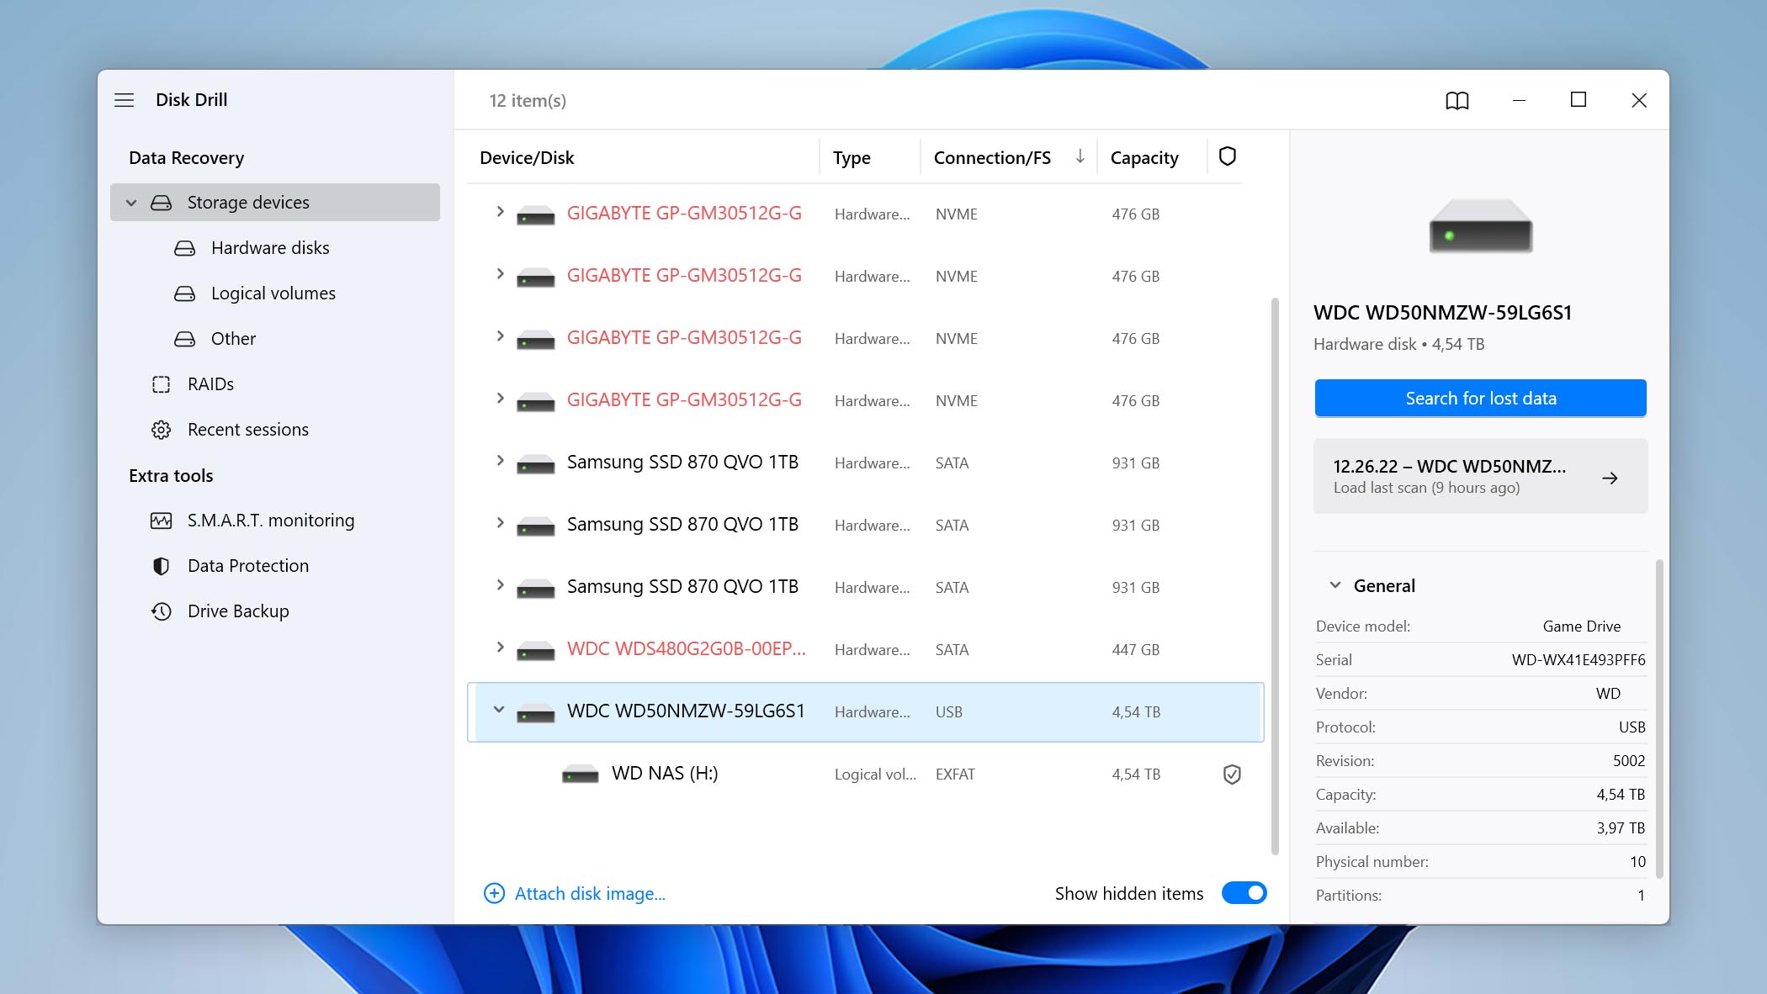Open Other under Storage devices
This screenshot has width=1767, height=994.
click(x=233, y=339)
